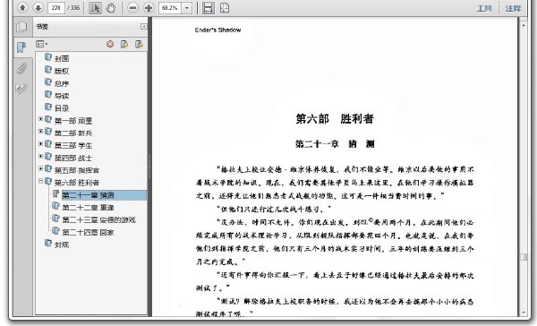Screen dimensions: 537x326
Task: Go to previous page with up arrow
Action: tap(22, 7)
